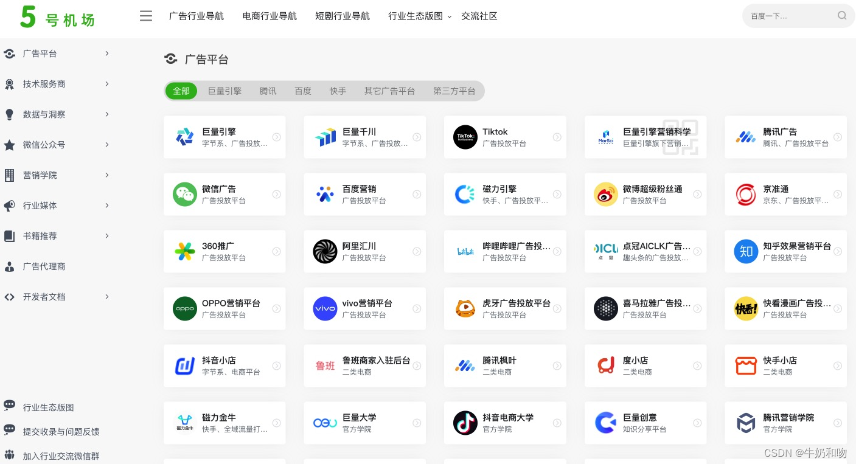The width and height of the screenshot is (856, 464).
Task: Switch to the 百度 filter tab
Action: click(x=303, y=91)
